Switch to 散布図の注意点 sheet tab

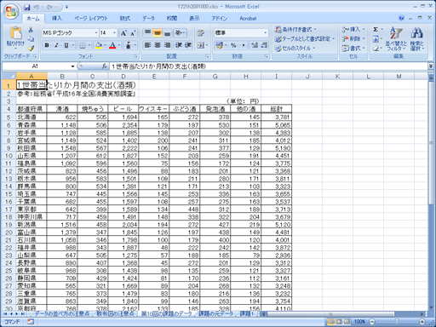coord(115,313)
